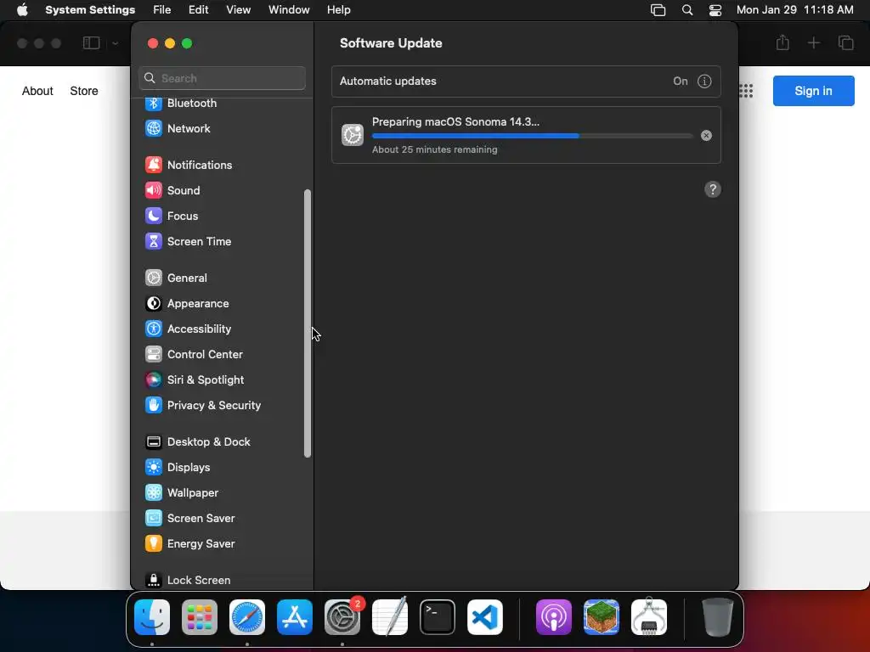Viewport: 870px width, 652px height.
Task: Click macOS update gear icon
Action: coord(353,135)
